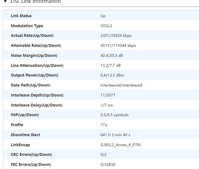Select the LinkEncap label

tap(20, 145)
